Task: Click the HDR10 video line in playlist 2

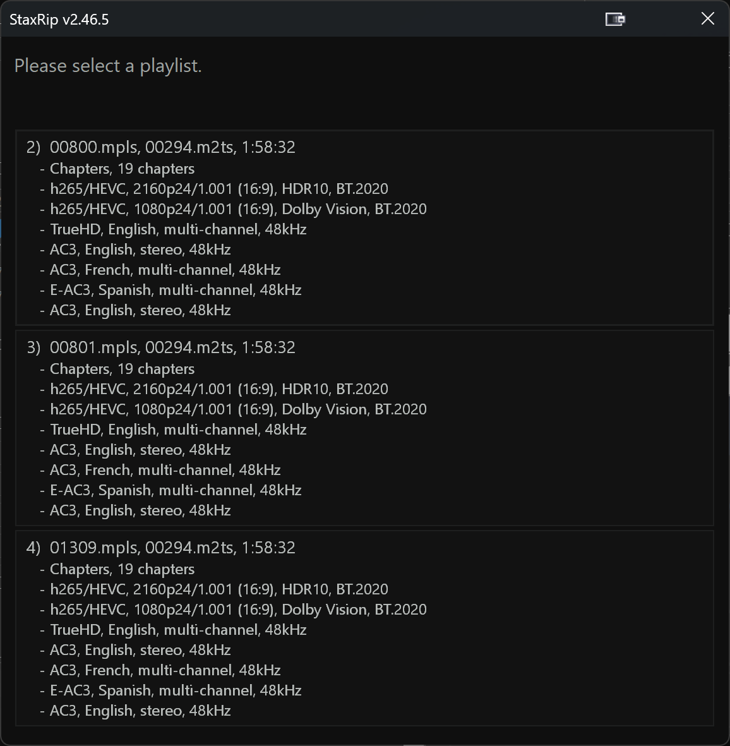Action: 218,189
